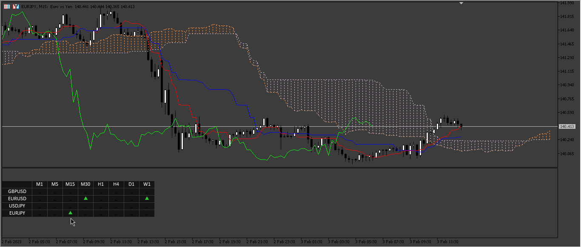Select the M5 timeframe column header
The height and width of the screenshot is (247, 581).
[55, 184]
